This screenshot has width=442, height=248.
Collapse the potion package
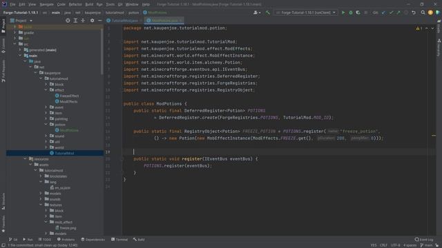click(x=46, y=125)
